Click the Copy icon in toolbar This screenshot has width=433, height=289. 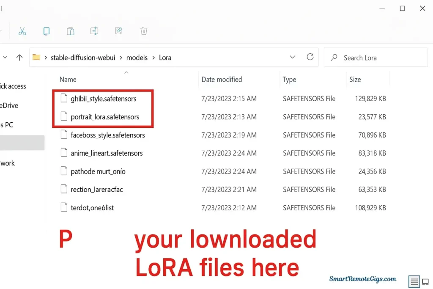point(47,31)
